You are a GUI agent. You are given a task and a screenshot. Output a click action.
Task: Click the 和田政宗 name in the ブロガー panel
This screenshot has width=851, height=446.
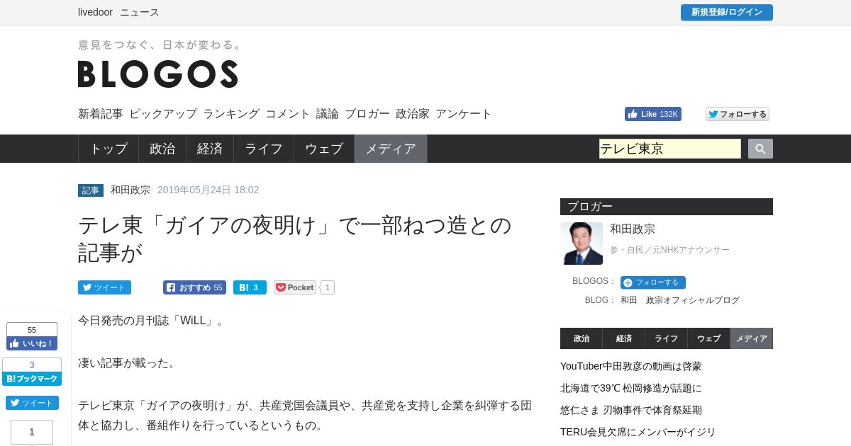633,229
